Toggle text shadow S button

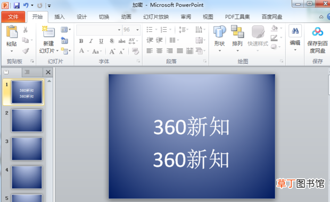coord(112,41)
